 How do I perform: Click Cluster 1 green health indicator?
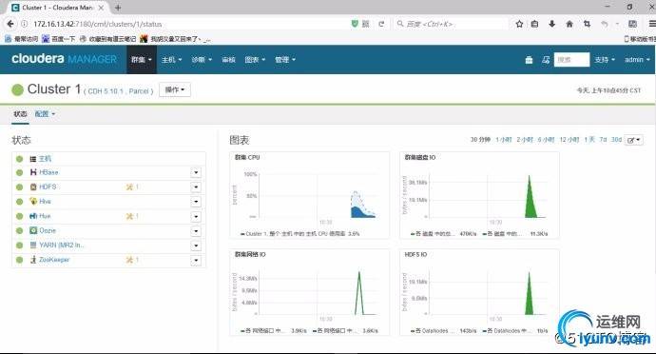[17, 89]
